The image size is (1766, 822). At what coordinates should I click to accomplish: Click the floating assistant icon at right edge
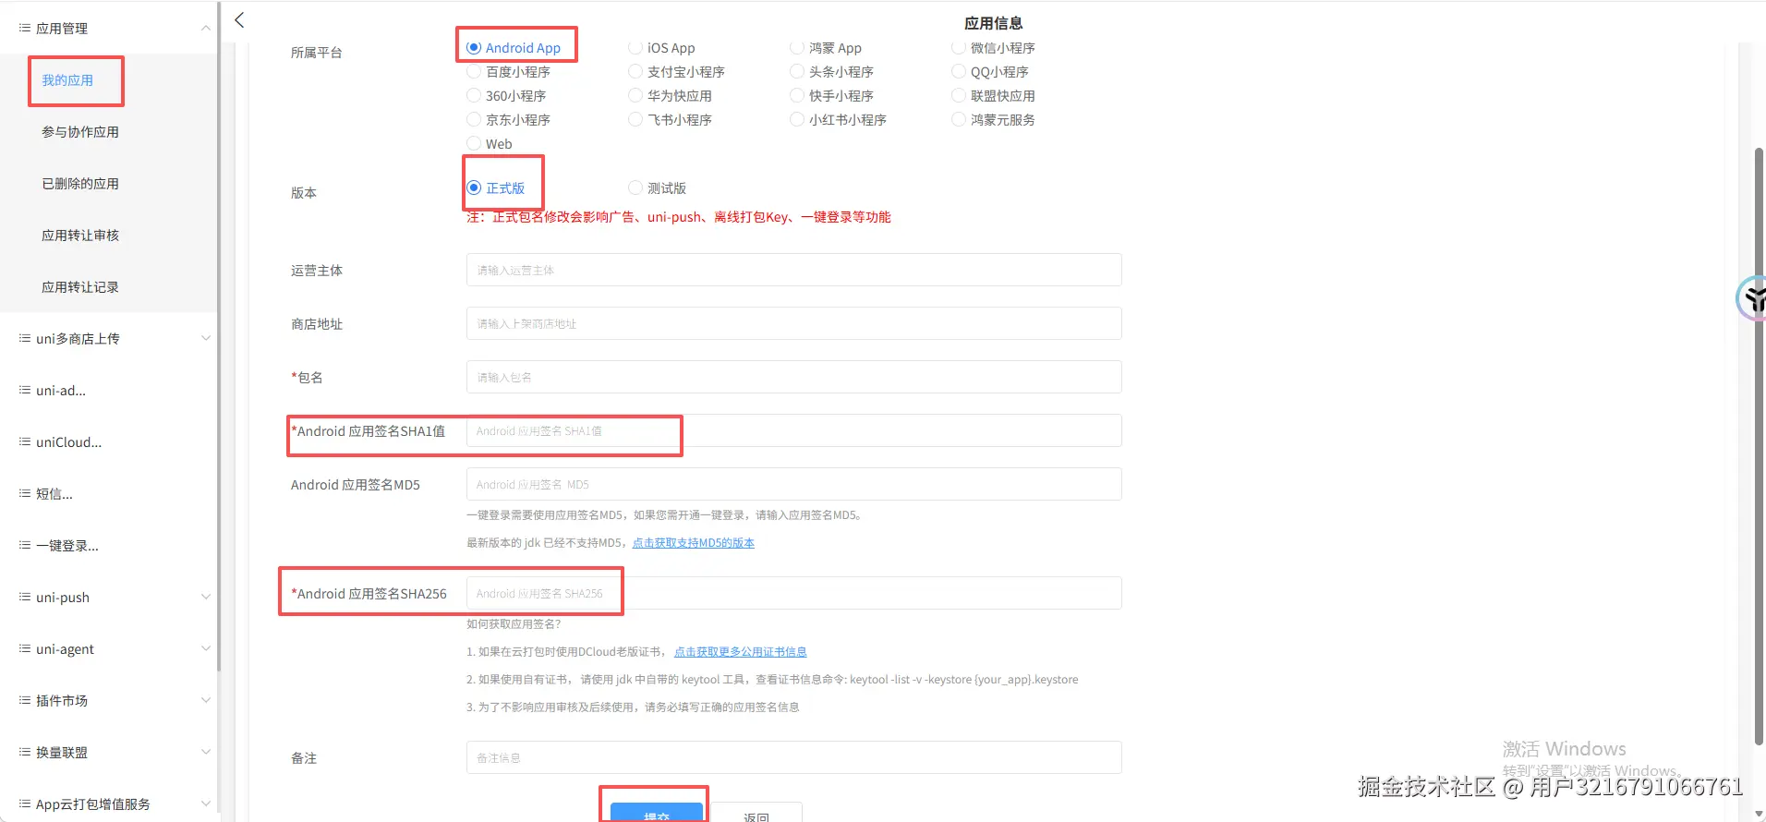click(x=1751, y=298)
